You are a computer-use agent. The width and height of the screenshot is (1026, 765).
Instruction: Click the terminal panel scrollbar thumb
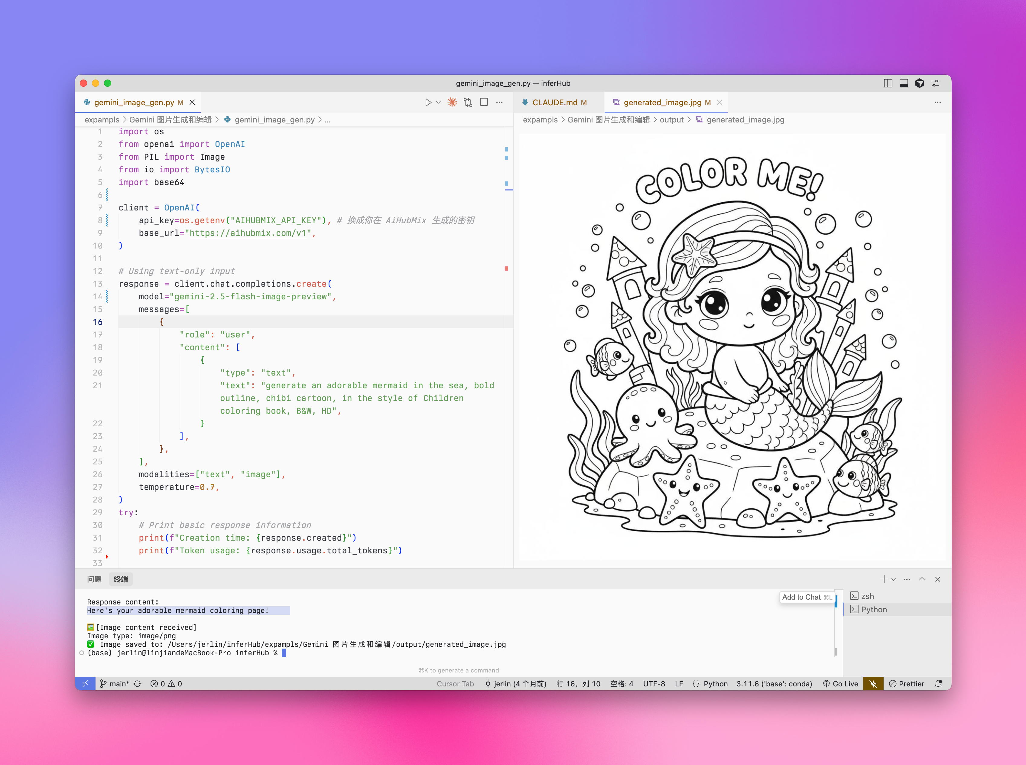click(x=836, y=652)
